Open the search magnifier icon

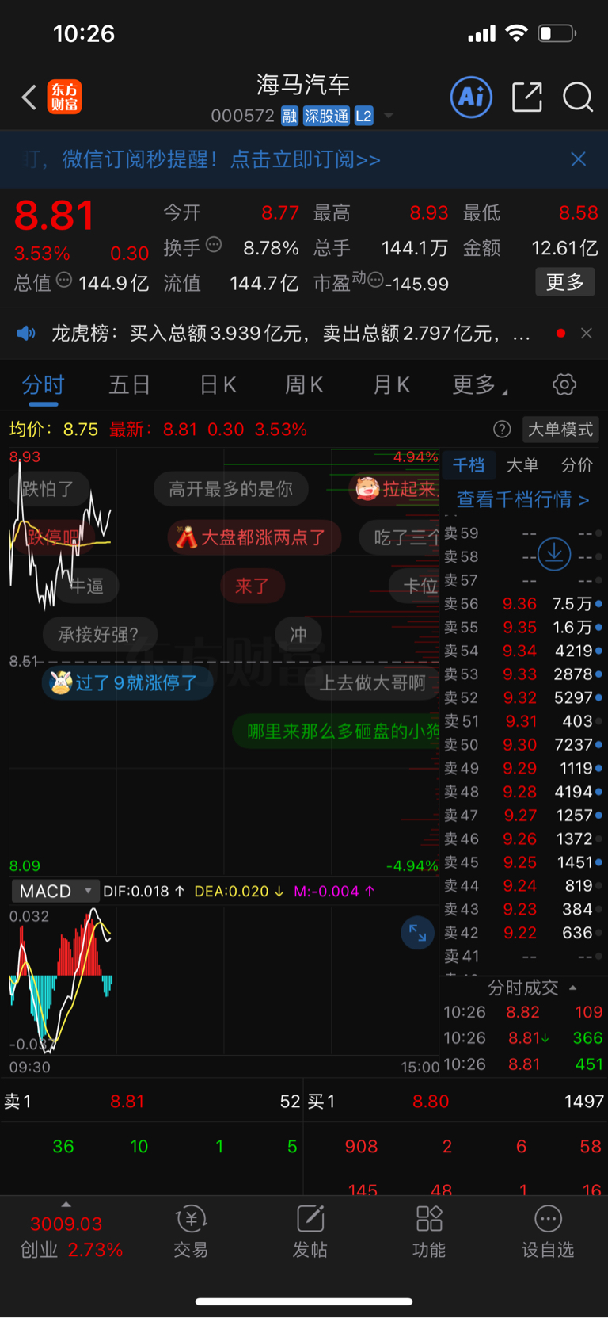pyautogui.click(x=578, y=97)
